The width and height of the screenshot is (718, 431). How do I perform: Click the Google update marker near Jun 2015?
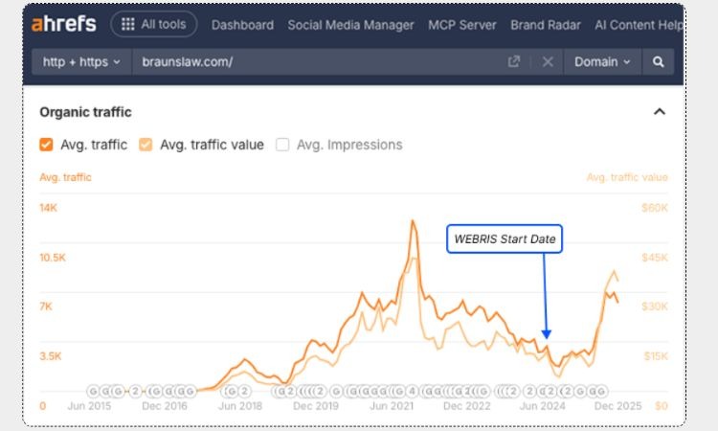[94, 391]
